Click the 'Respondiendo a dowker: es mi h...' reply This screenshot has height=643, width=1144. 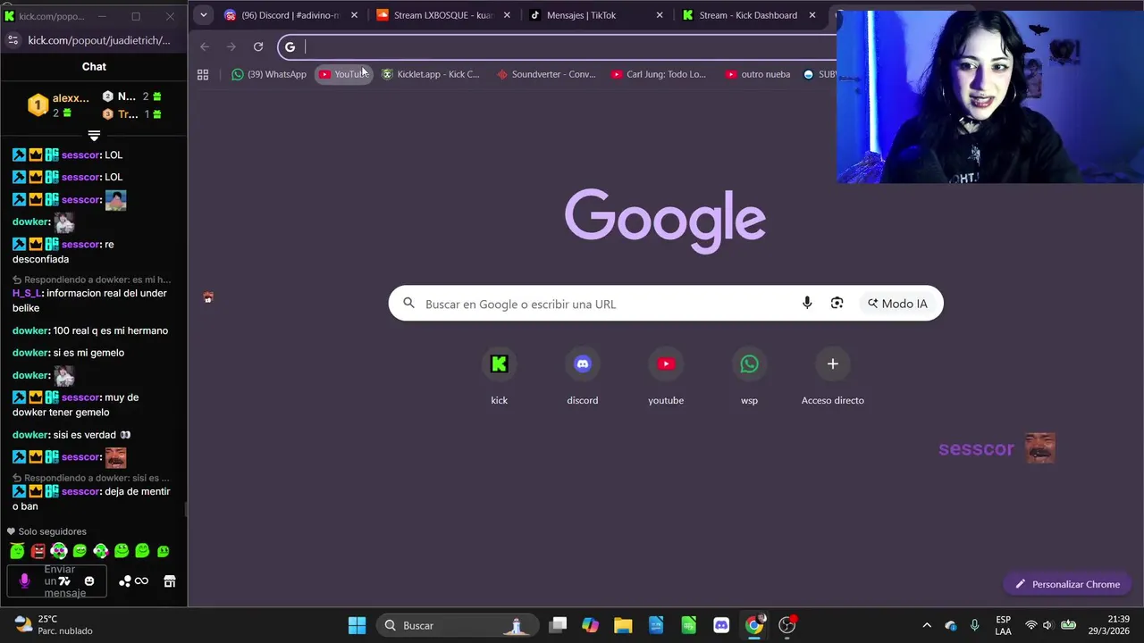click(x=91, y=280)
